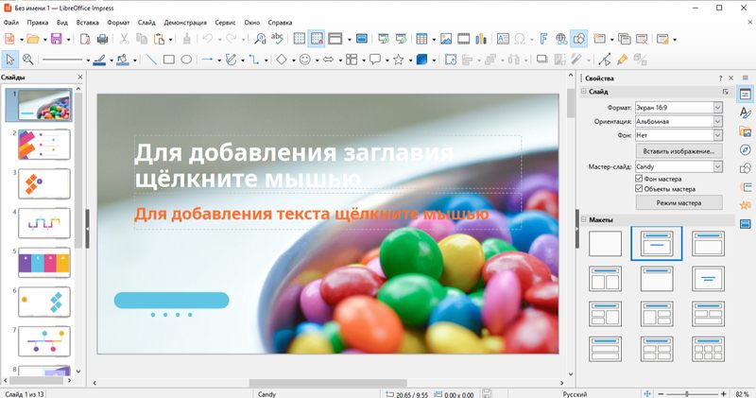Click the Вставить изображение... button

point(679,151)
